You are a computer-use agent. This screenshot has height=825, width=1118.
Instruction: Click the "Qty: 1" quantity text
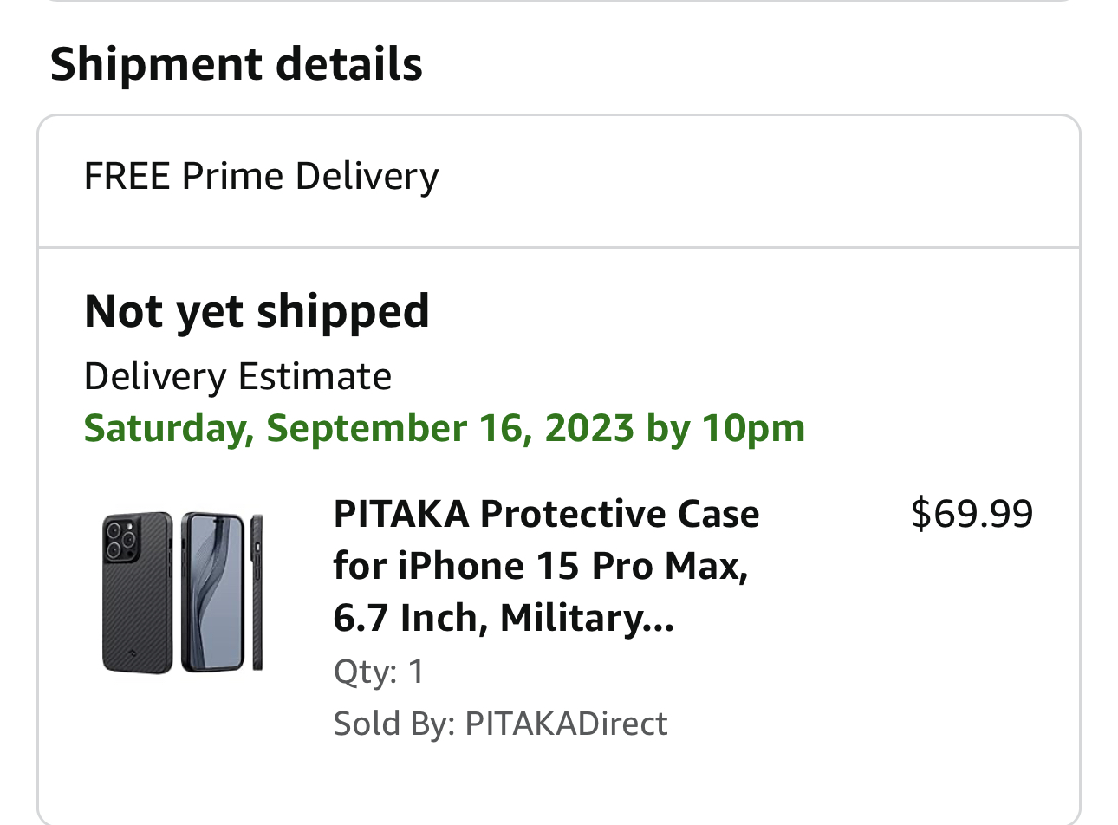[x=379, y=672]
